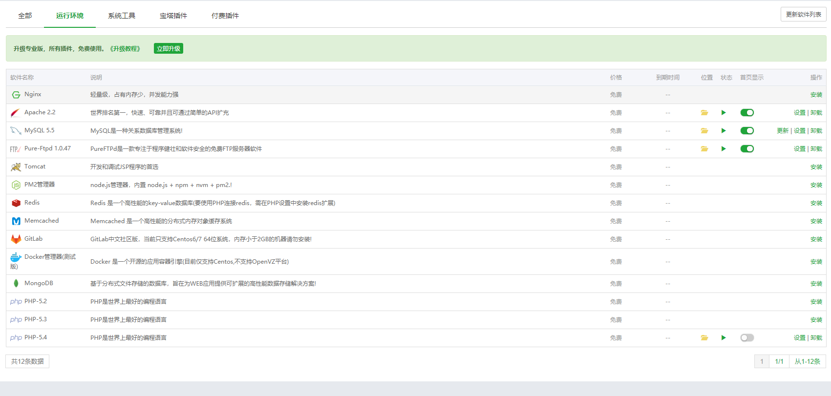Click Apache 2.2 running status arrow

tap(724, 113)
